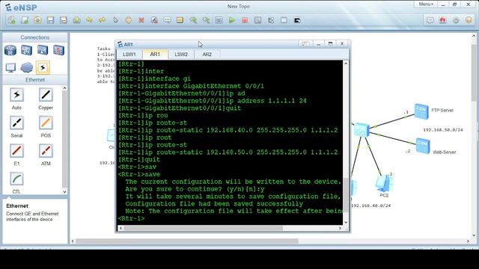
Task: Start devices with the green play icon
Action: (232, 20)
